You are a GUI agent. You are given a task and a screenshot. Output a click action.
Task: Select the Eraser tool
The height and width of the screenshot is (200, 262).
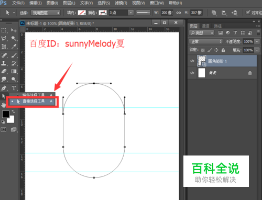tap(4, 71)
